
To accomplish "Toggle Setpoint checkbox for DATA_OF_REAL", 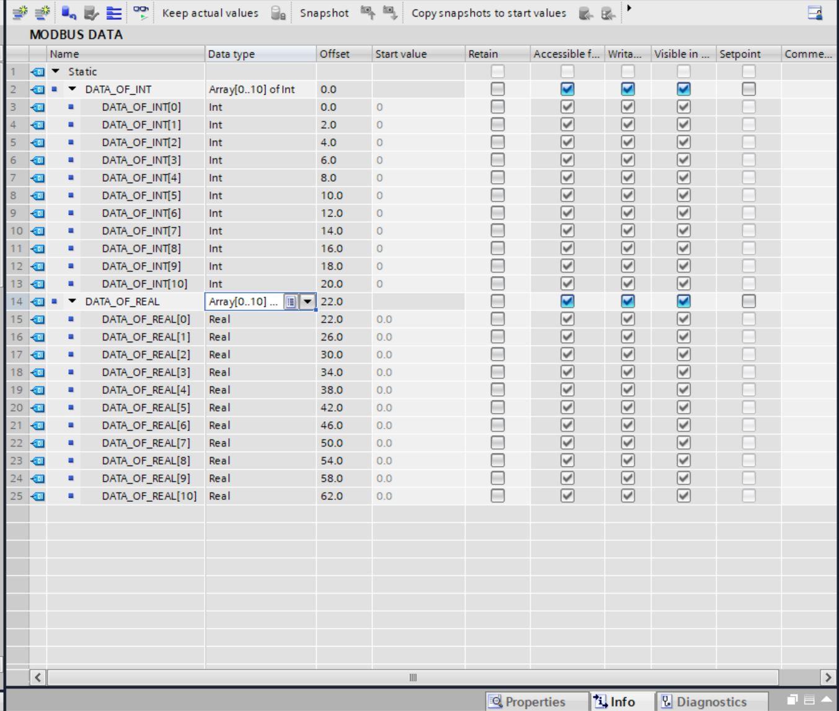I will pyautogui.click(x=749, y=302).
